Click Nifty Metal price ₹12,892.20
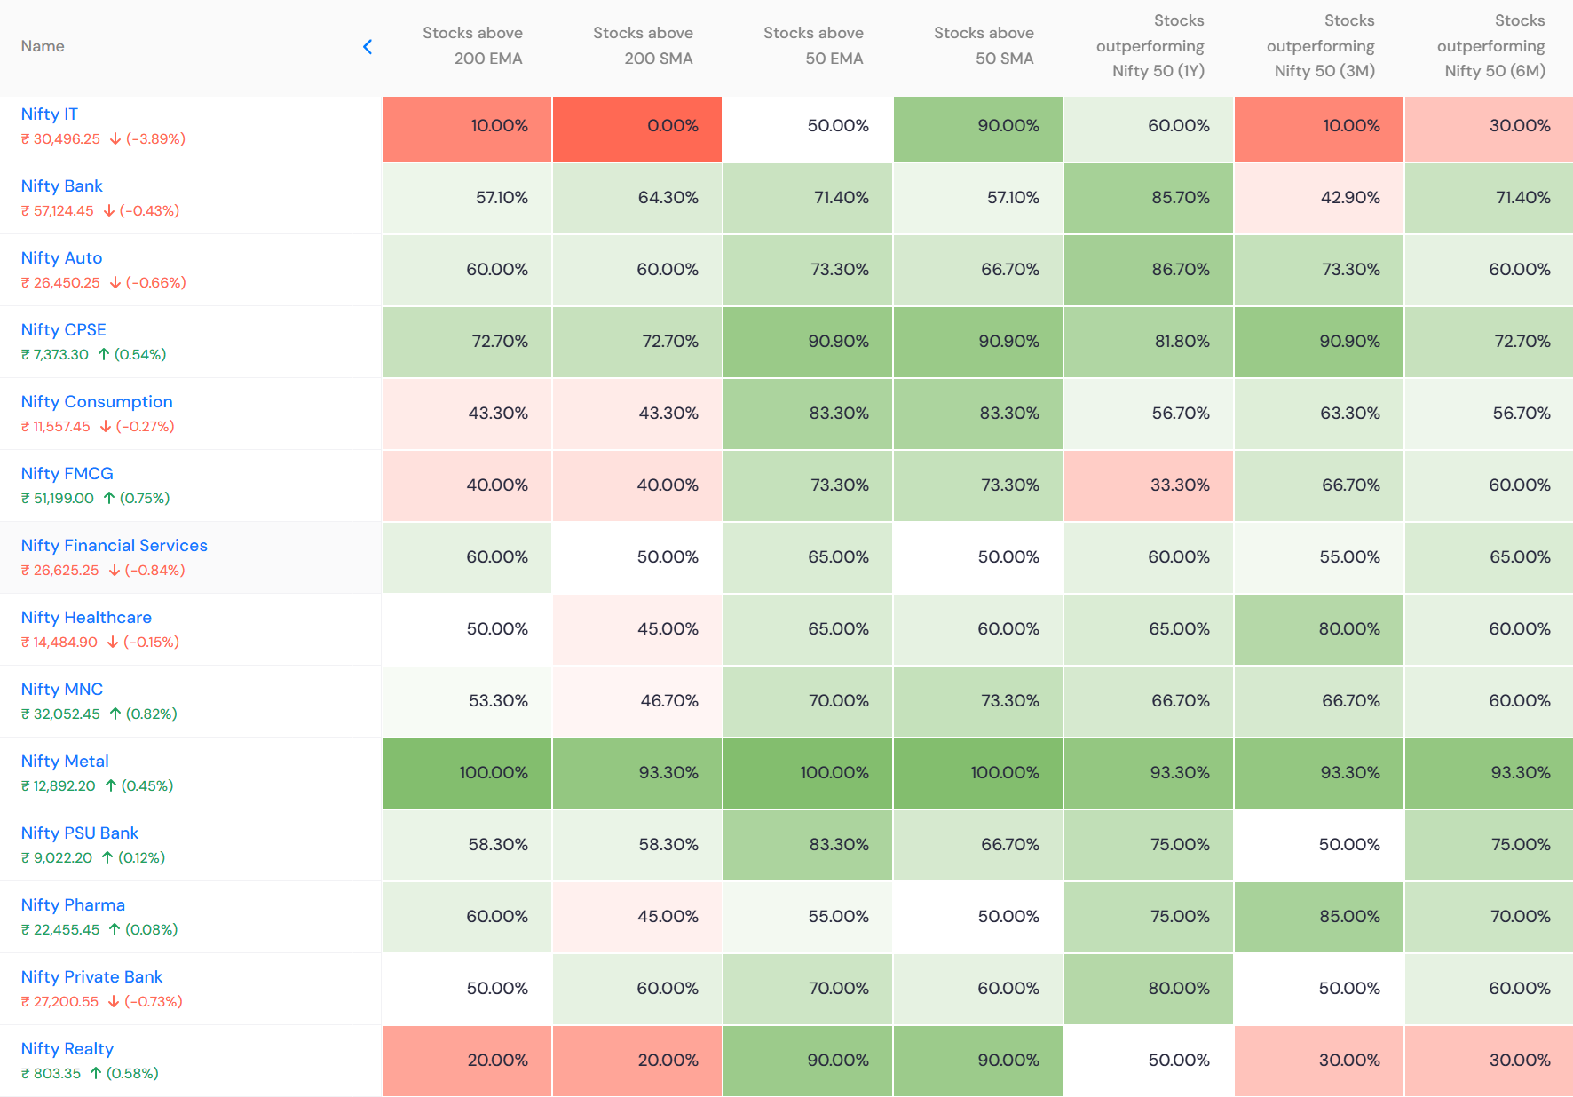 tap(59, 786)
